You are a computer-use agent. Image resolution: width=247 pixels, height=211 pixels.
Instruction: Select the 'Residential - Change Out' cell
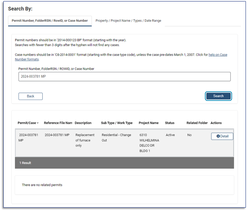[116, 138]
